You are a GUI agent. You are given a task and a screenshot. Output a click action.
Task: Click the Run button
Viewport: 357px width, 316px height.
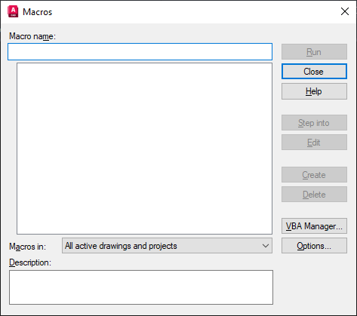tap(314, 52)
